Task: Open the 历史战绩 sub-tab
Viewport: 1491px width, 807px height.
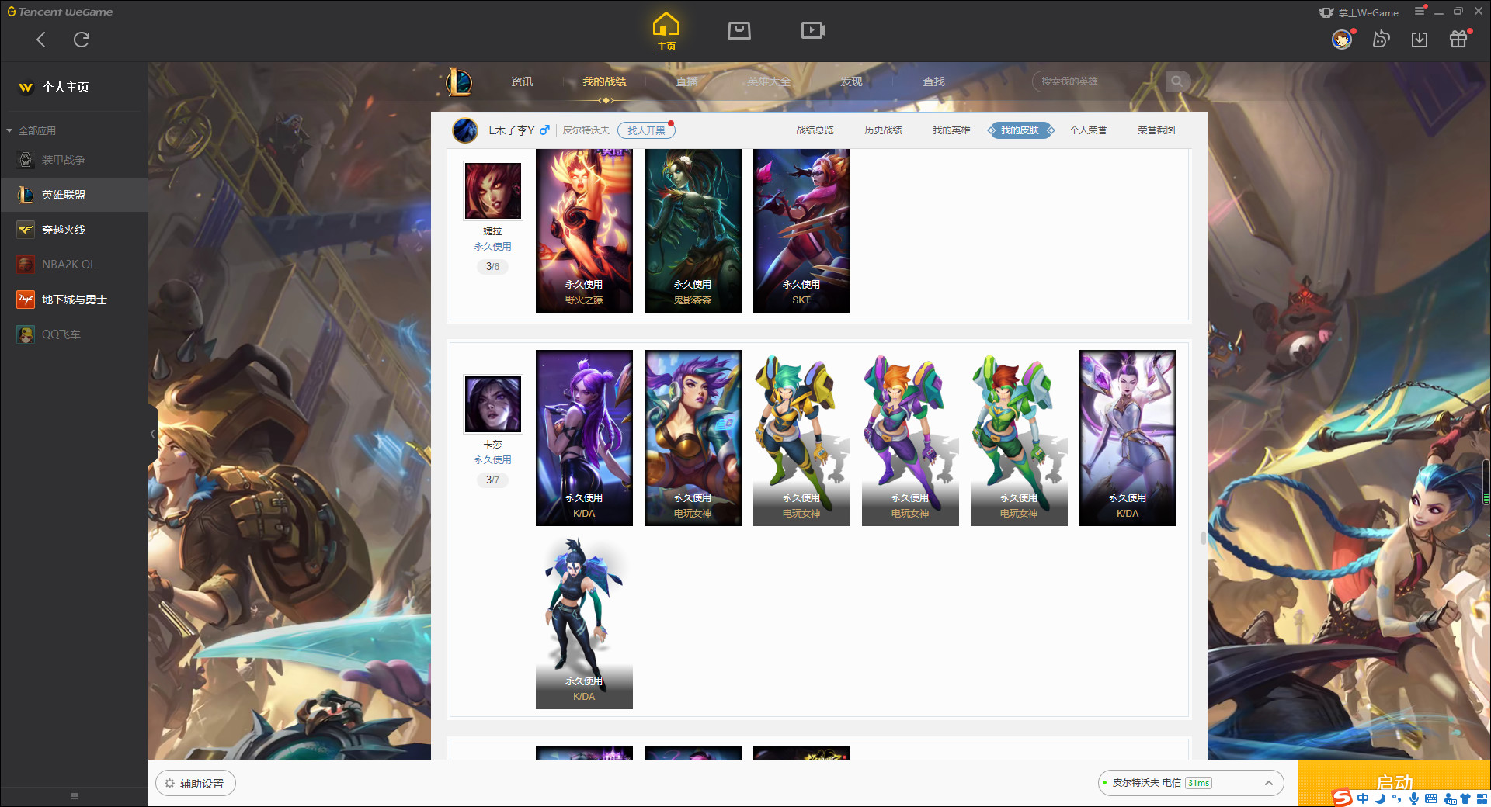Action: (x=883, y=130)
